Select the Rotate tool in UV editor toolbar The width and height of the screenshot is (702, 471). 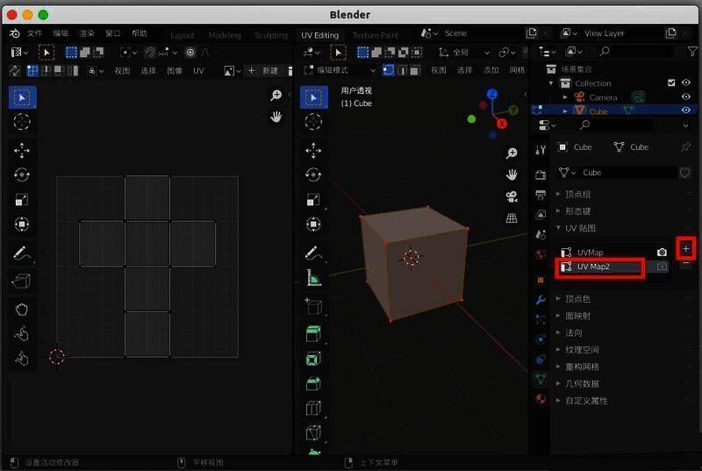[x=22, y=175]
